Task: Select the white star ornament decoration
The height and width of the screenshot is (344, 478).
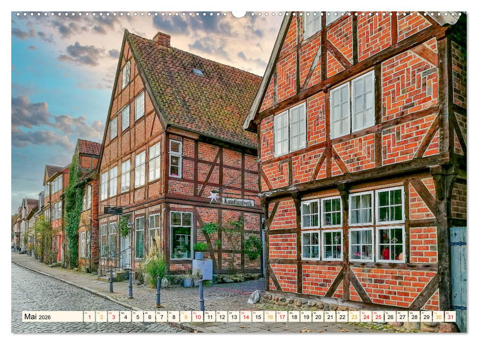Action: (213, 198)
